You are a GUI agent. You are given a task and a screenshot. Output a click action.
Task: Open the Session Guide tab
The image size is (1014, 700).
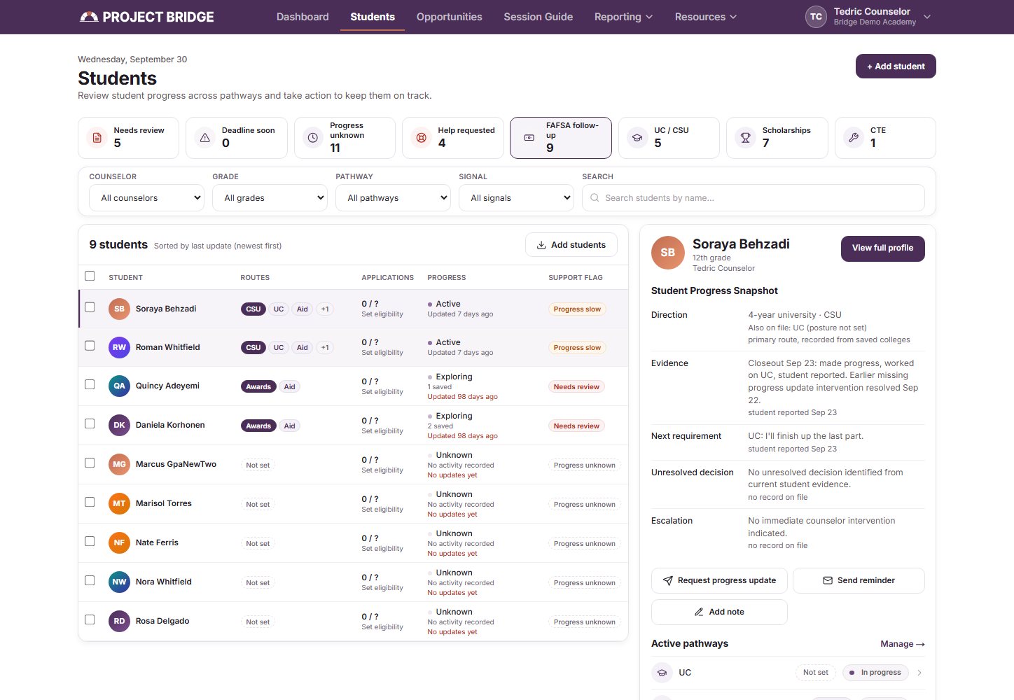coord(539,17)
